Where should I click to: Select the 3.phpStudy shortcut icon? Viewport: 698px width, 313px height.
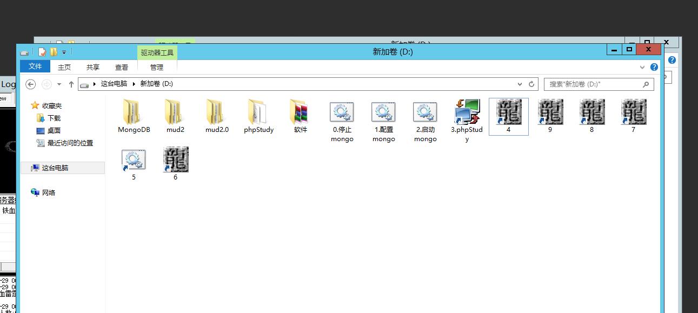pyautogui.click(x=467, y=112)
